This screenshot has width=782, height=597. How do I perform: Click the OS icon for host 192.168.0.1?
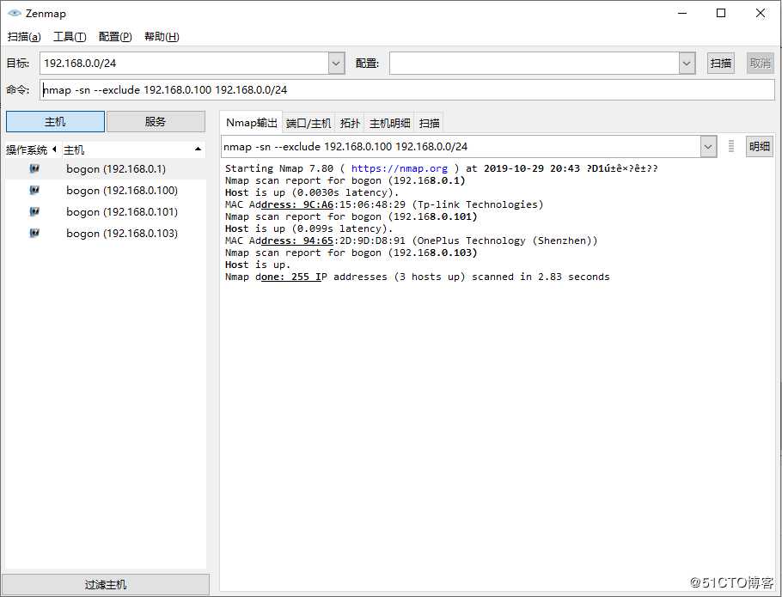pyautogui.click(x=34, y=168)
